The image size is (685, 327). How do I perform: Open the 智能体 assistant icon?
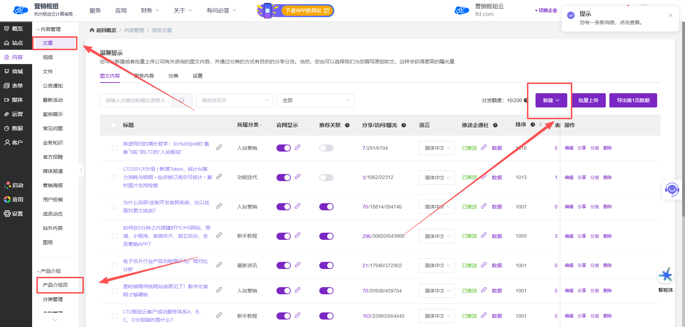pyautogui.click(x=665, y=275)
